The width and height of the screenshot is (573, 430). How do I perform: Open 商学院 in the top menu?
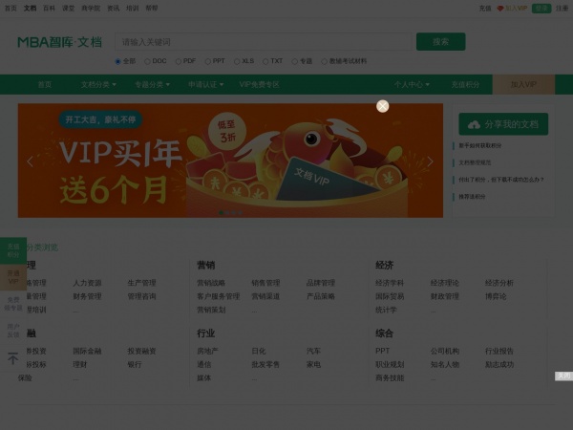(x=91, y=8)
